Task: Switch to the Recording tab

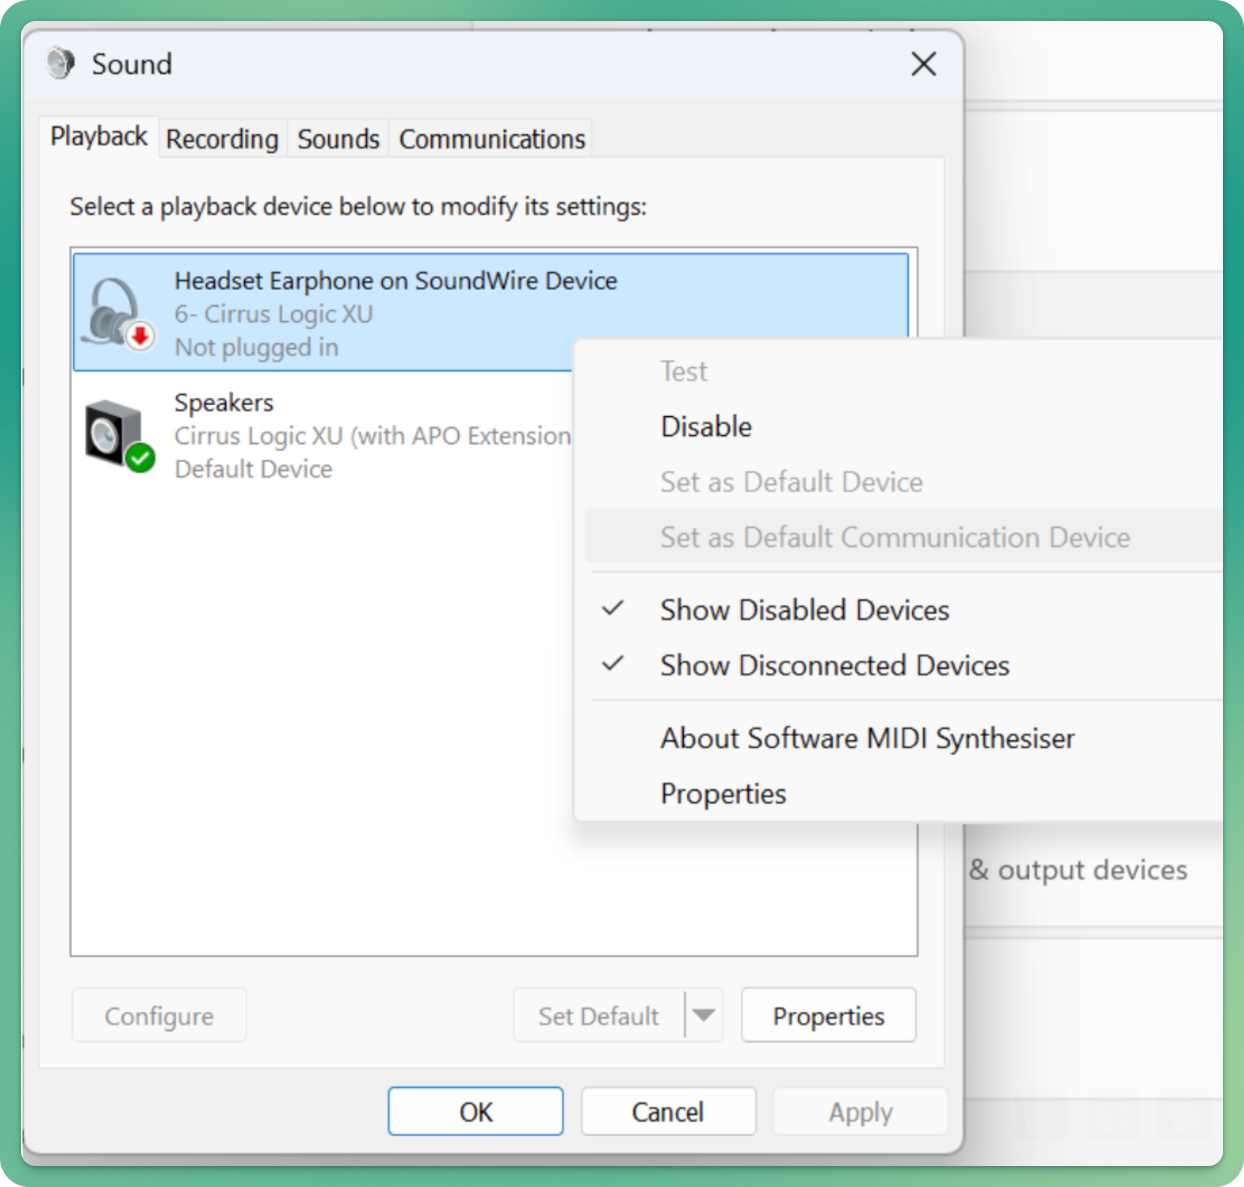Action: (x=222, y=139)
